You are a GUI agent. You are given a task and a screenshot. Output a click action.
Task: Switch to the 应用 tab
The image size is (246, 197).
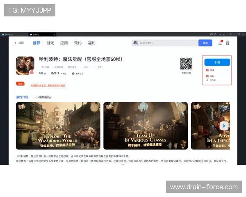[x=64, y=43]
